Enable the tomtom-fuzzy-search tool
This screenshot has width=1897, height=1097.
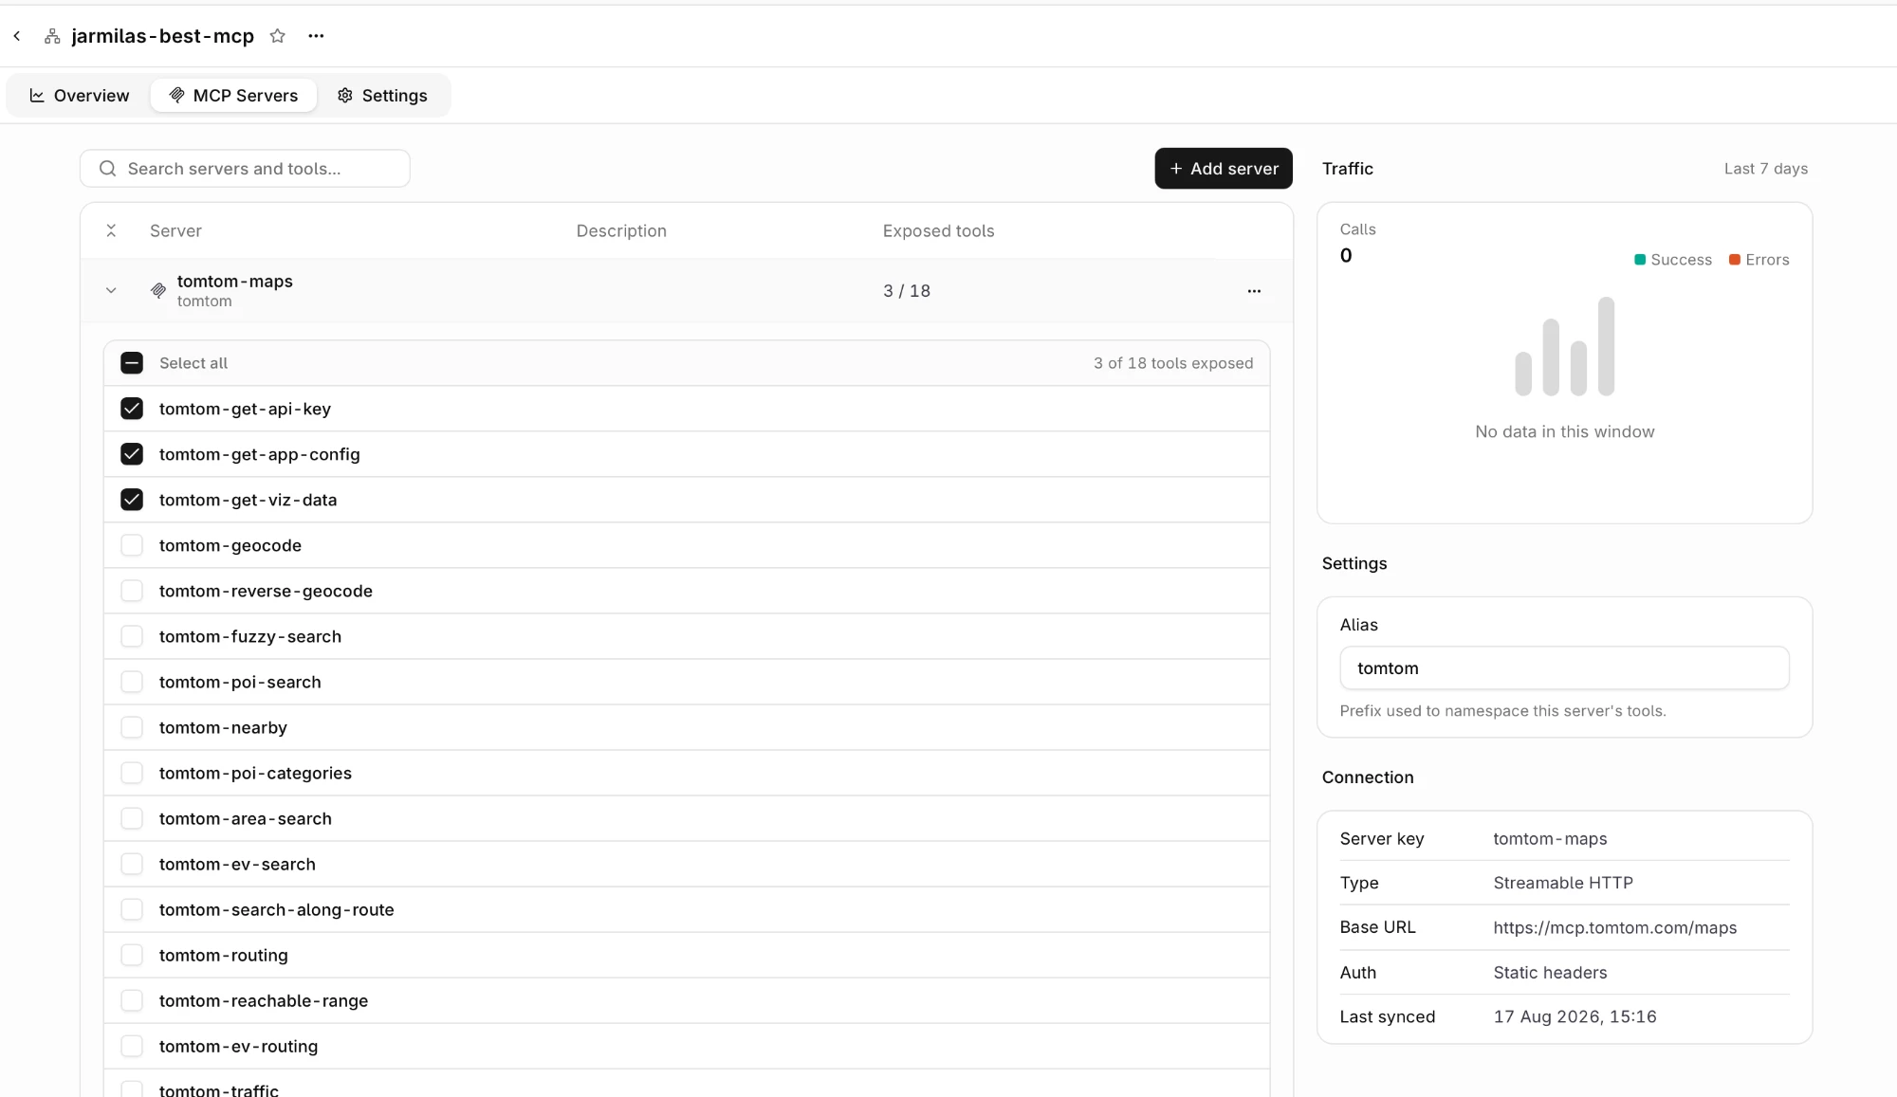(132, 636)
